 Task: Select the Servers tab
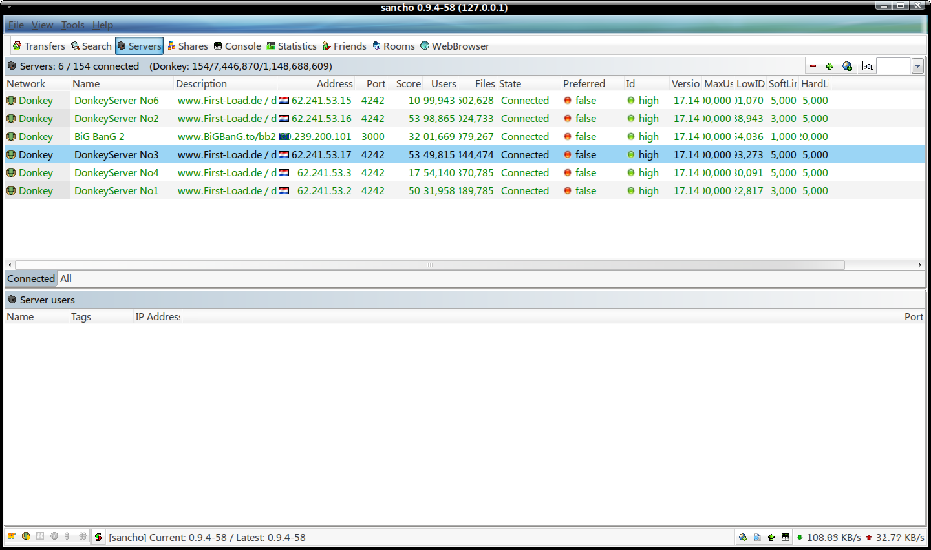click(139, 46)
